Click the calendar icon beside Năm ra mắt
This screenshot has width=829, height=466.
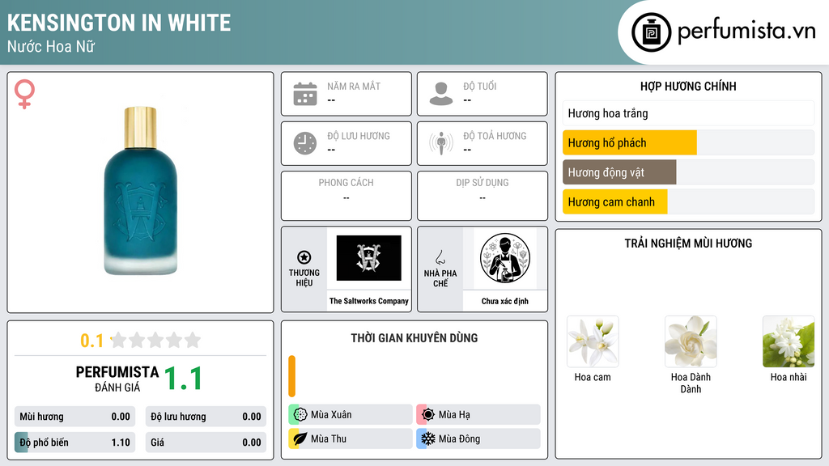pos(305,94)
